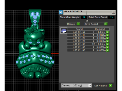
Task: Click the green arrow for 1.06 X 1.06 row
Action: (108, 44)
